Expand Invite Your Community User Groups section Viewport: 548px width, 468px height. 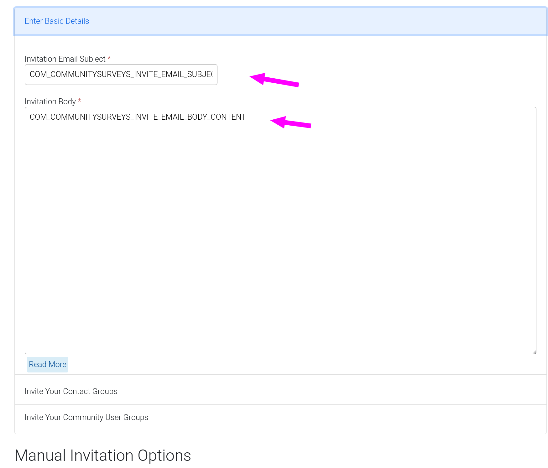[86, 417]
